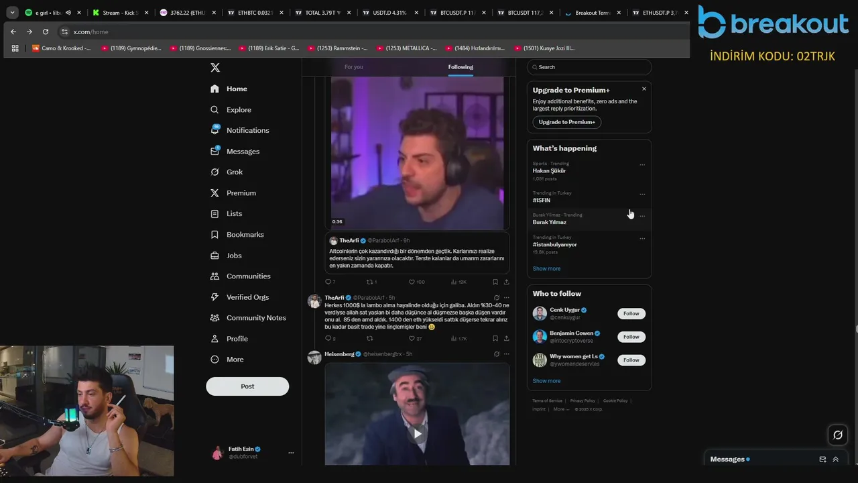The width and height of the screenshot is (858, 483).
Task: Click the X logo icon
Action: click(x=215, y=68)
